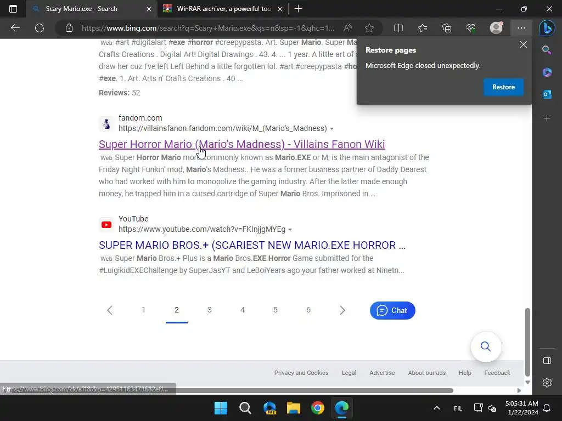562x421 pixels.
Task: Click the address bar URL field
Action: [x=208, y=28]
